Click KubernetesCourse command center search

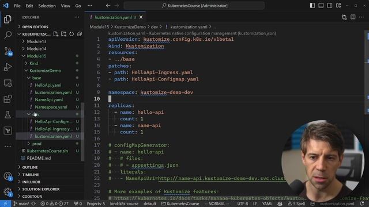click(194, 6)
